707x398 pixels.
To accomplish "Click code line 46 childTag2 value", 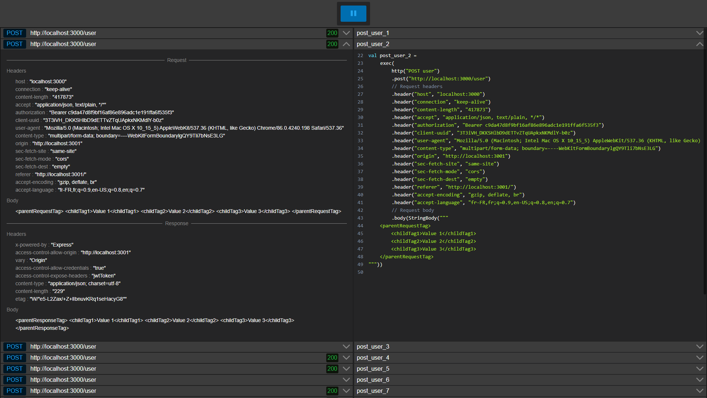I will (433, 241).
